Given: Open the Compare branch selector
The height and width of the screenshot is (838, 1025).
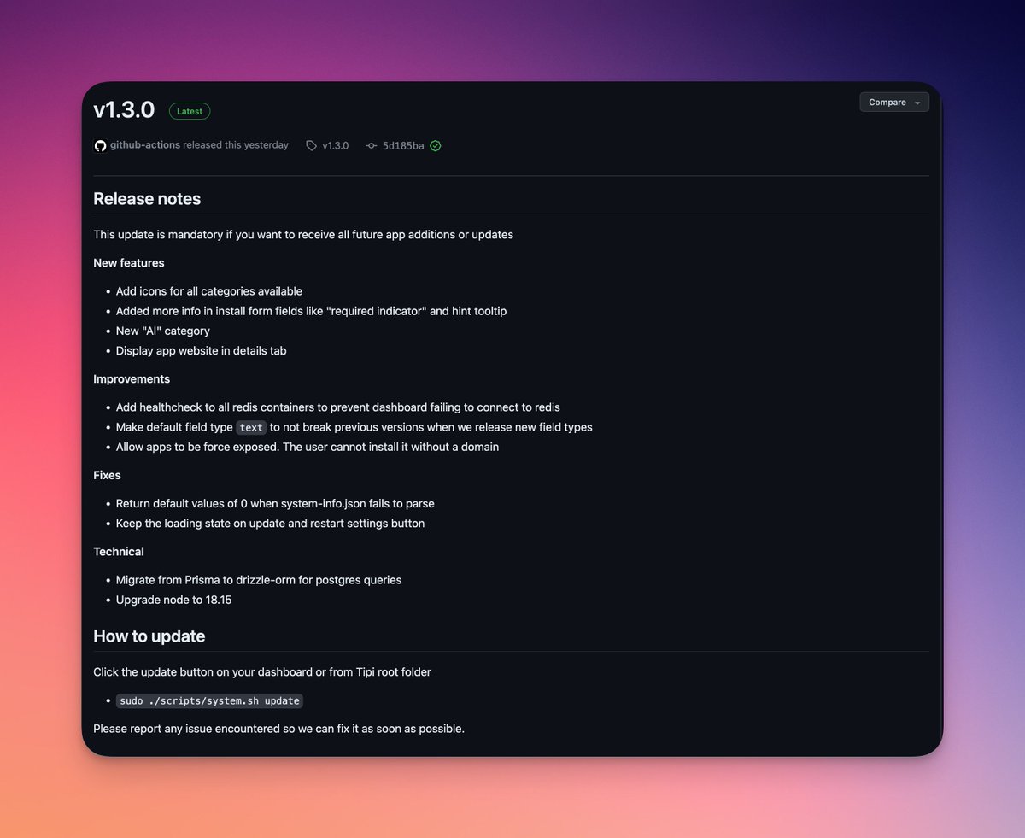Looking at the screenshot, I should [888, 102].
